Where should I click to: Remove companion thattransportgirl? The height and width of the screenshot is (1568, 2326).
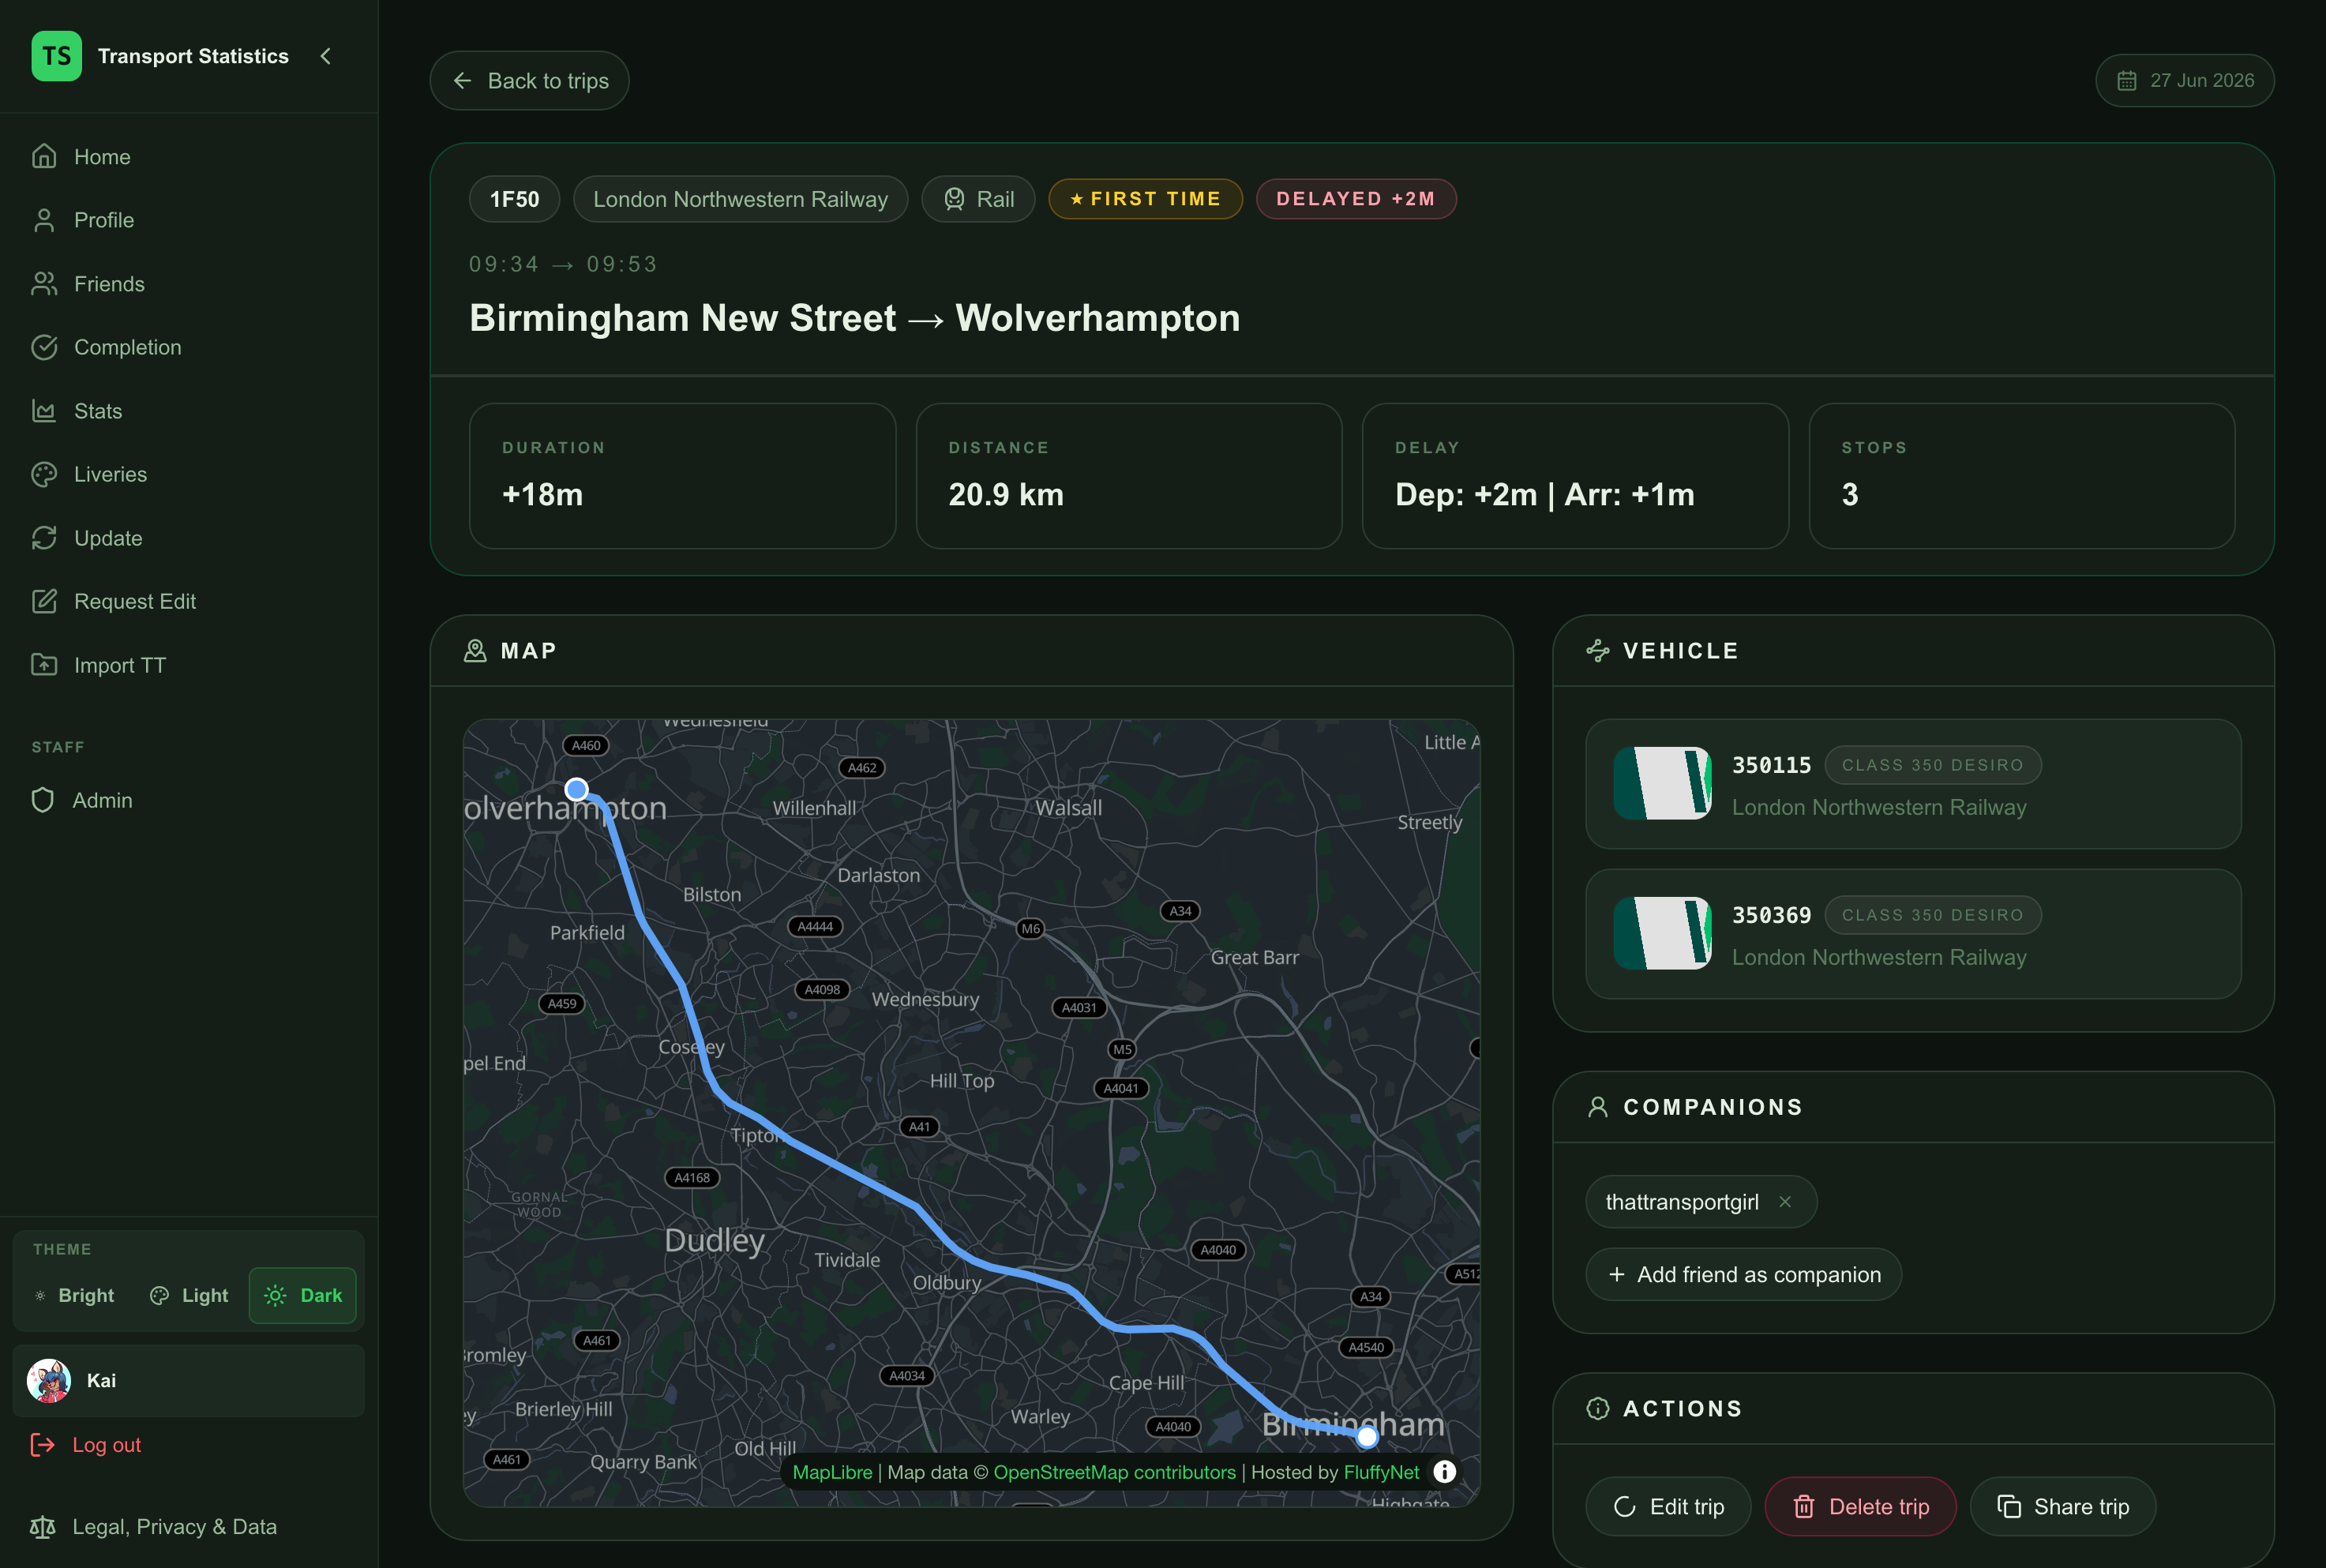pos(1785,1202)
